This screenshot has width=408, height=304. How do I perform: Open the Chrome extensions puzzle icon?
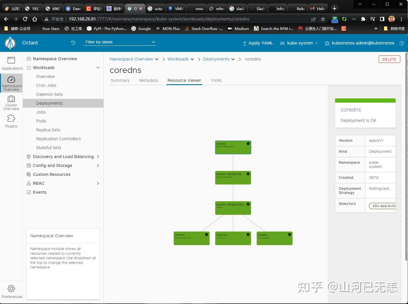[x=363, y=19]
